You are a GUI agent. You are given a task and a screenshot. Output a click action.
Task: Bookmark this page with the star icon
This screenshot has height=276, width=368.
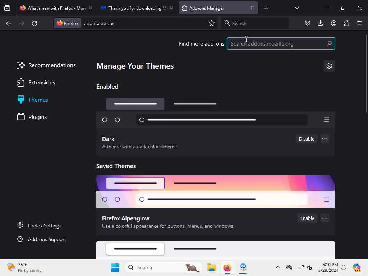(x=211, y=23)
